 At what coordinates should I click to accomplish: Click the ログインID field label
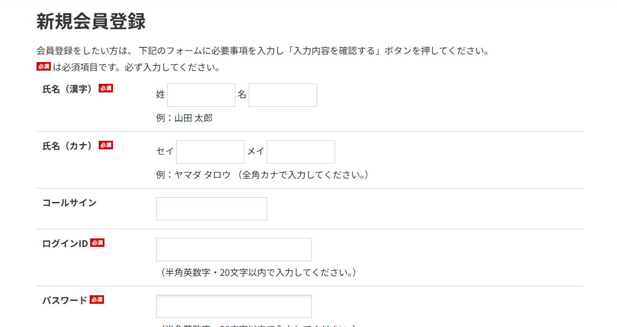point(65,244)
